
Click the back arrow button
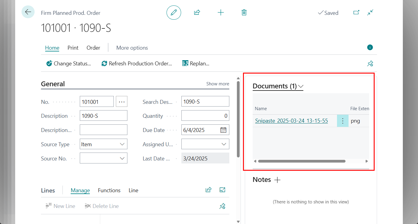[x=28, y=12]
